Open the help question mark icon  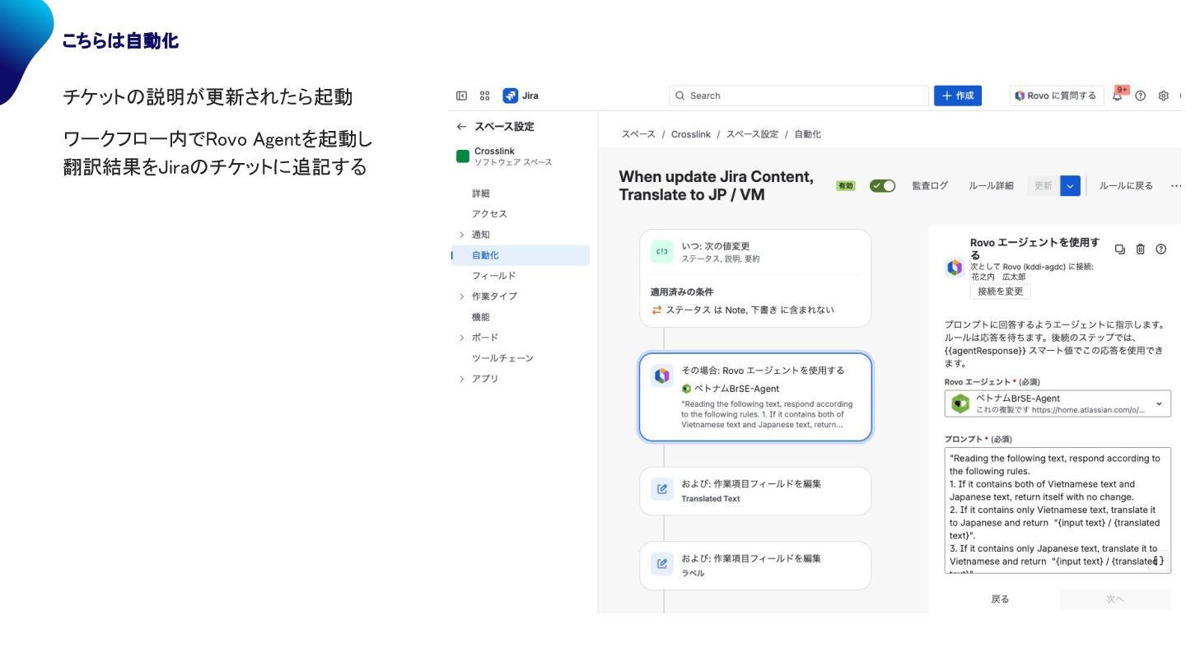click(x=1141, y=96)
